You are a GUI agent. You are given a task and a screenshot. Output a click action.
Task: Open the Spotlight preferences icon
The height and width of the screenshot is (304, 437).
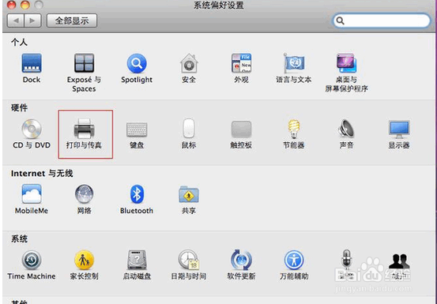click(x=137, y=63)
